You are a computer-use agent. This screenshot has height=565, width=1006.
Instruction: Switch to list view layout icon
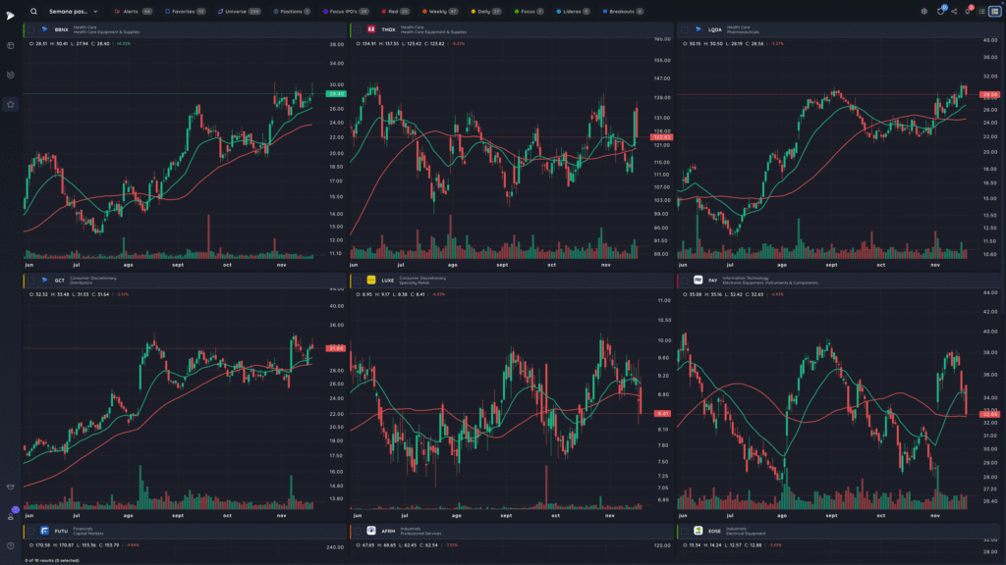(x=981, y=12)
